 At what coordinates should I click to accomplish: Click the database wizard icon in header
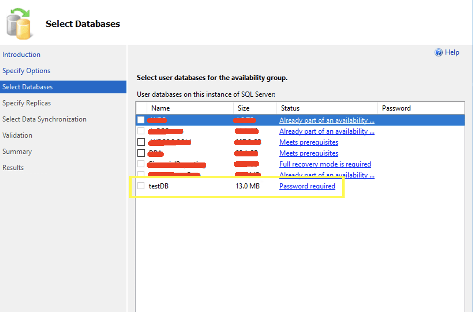19,24
